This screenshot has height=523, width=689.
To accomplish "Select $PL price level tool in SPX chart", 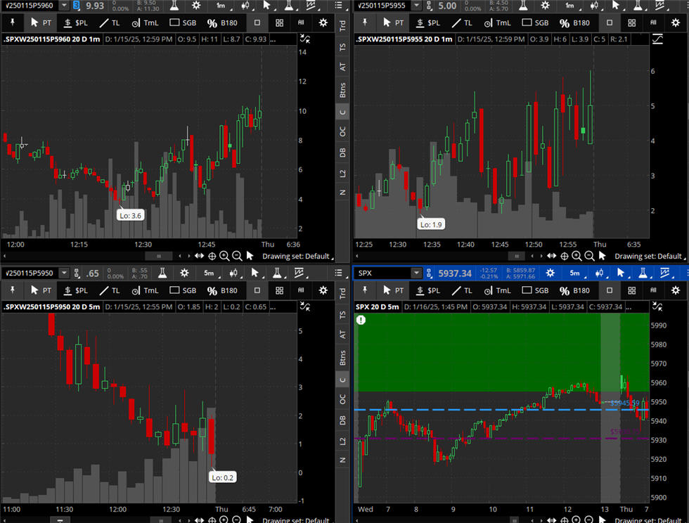I will (x=427, y=290).
